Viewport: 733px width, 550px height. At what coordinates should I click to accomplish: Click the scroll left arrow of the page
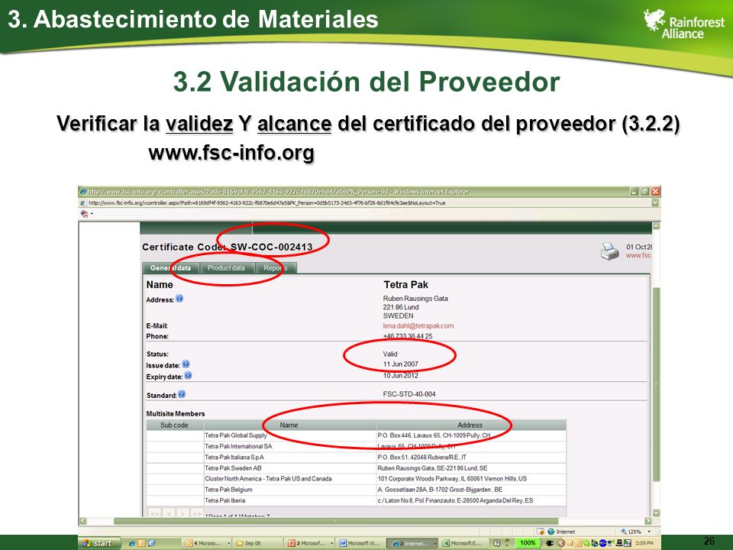click(x=82, y=520)
